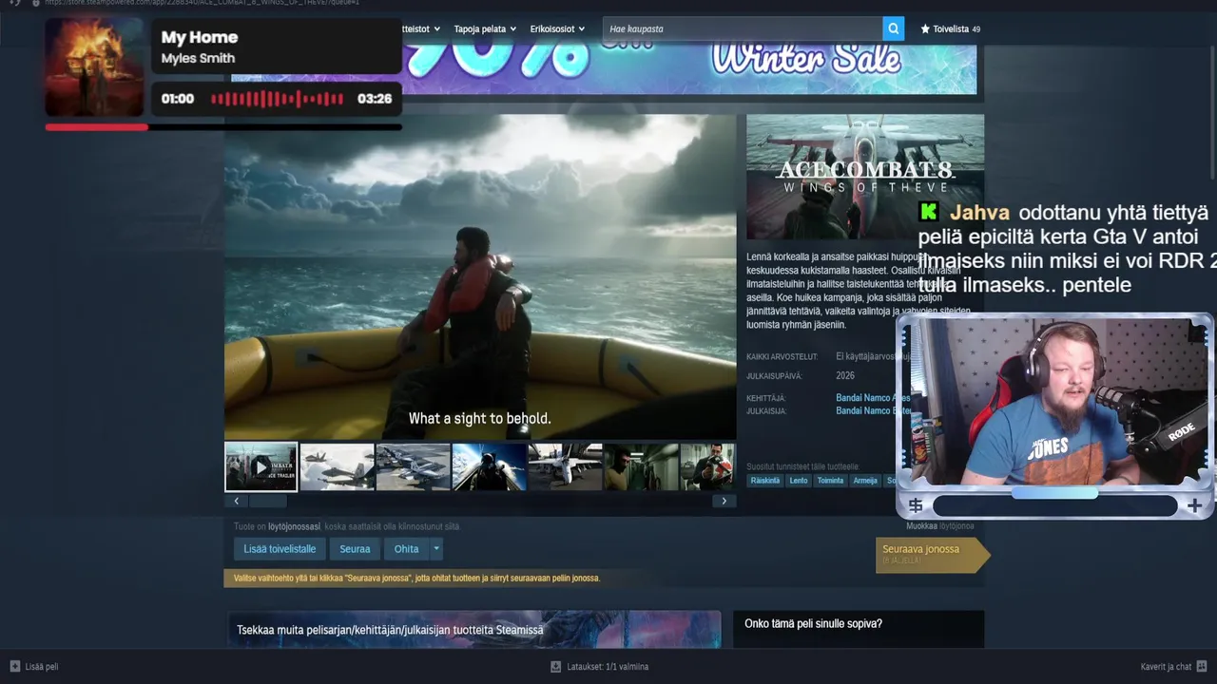The image size is (1217, 684).
Task: Open the Ohita dropdown arrow
Action: (x=436, y=549)
